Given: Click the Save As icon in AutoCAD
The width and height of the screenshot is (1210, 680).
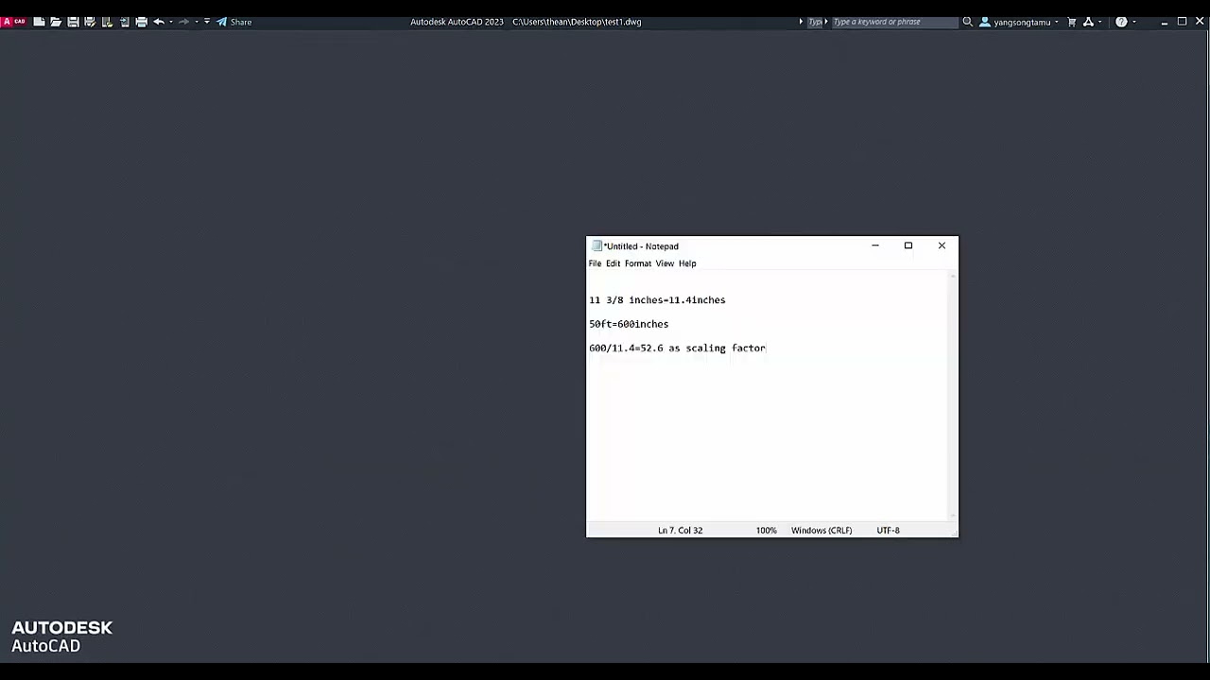Looking at the screenshot, I should click(x=90, y=22).
